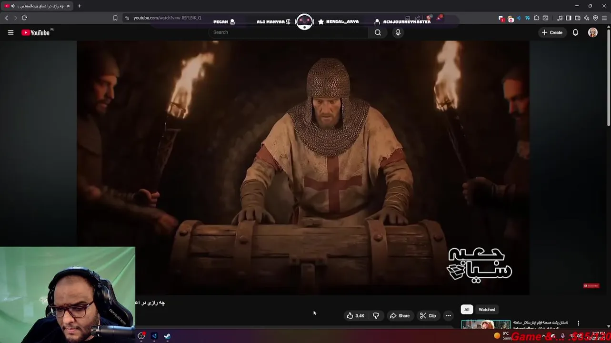Open the browser main menu

604,18
